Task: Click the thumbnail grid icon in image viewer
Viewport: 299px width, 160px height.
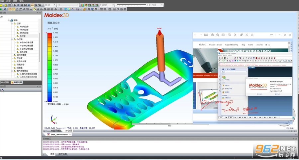Action: [x=206, y=35]
